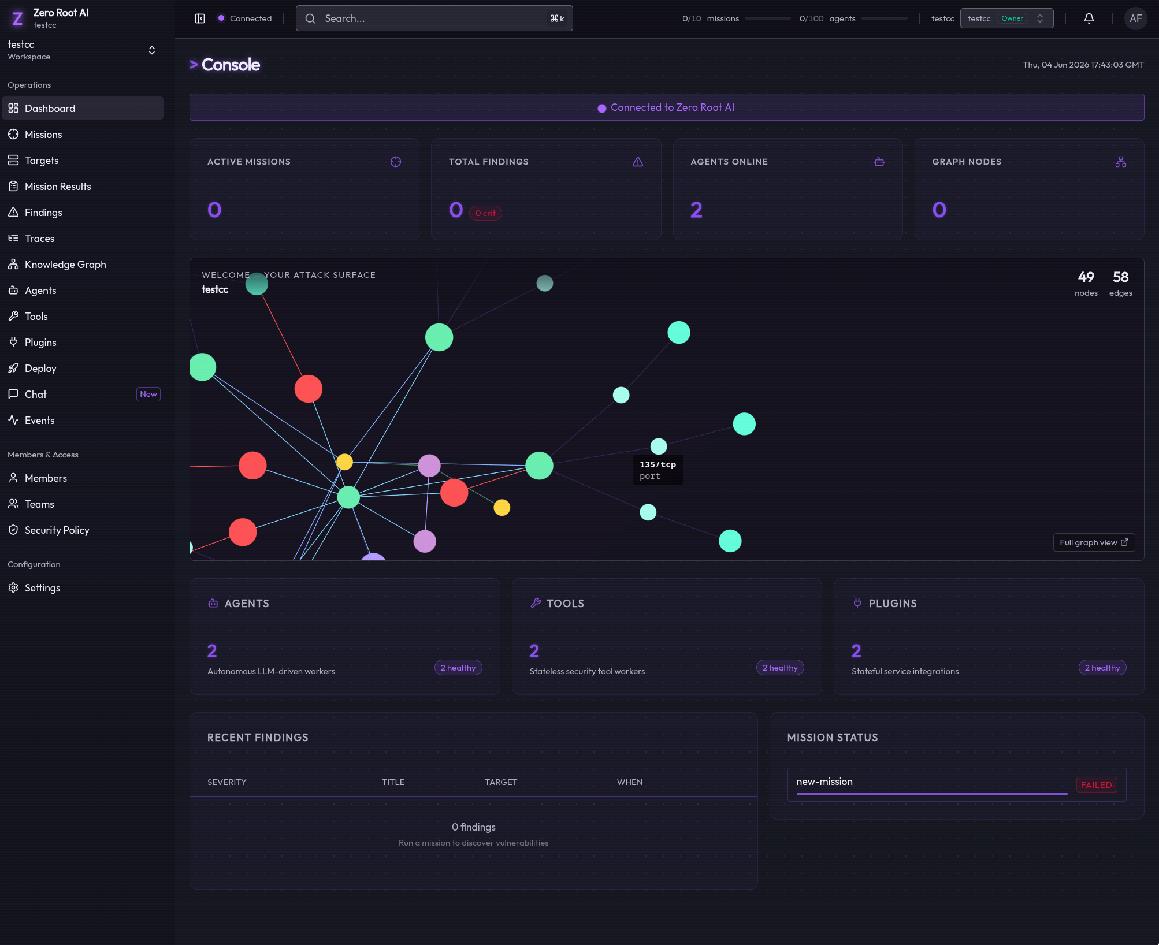Click the TARGET column header
This screenshot has width=1159, height=945.
501,782
